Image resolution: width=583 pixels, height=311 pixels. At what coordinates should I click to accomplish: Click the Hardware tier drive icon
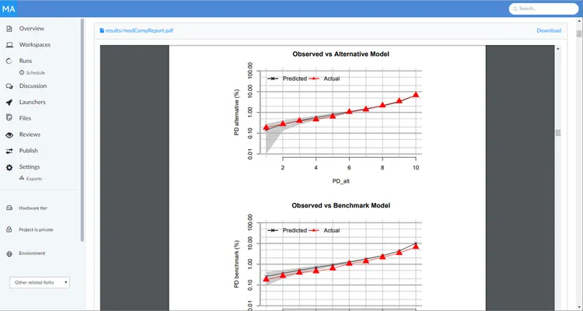click(9, 208)
